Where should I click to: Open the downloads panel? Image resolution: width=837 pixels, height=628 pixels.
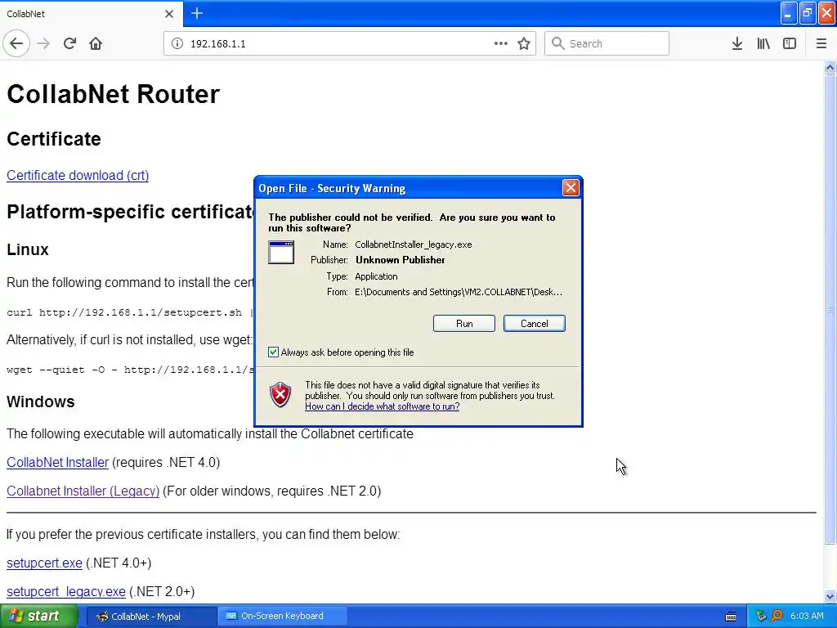[x=737, y=43]
